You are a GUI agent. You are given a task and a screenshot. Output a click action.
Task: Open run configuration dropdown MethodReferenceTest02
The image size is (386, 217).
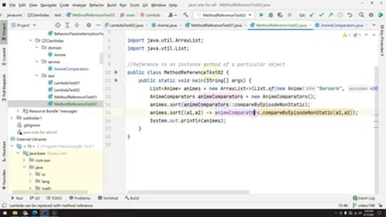pos(224,15)
